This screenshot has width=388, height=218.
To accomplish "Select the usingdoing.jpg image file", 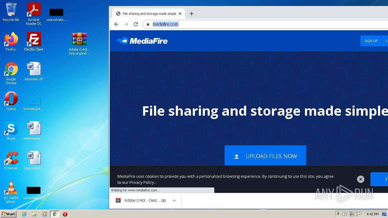I will click(x=34, y=193).
